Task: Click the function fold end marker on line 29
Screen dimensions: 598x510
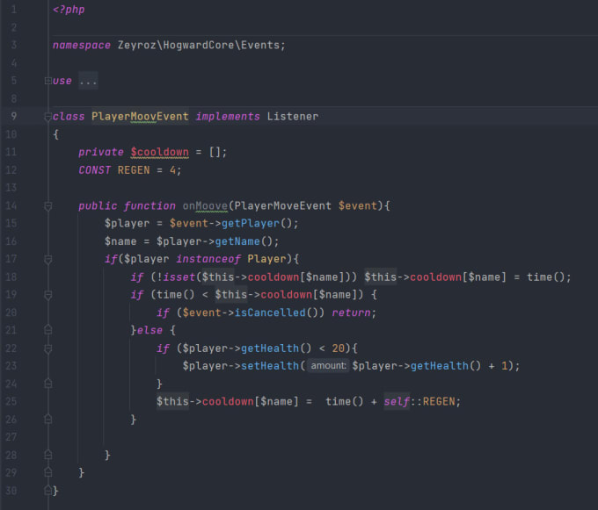Action: click(x=48, y=472)
